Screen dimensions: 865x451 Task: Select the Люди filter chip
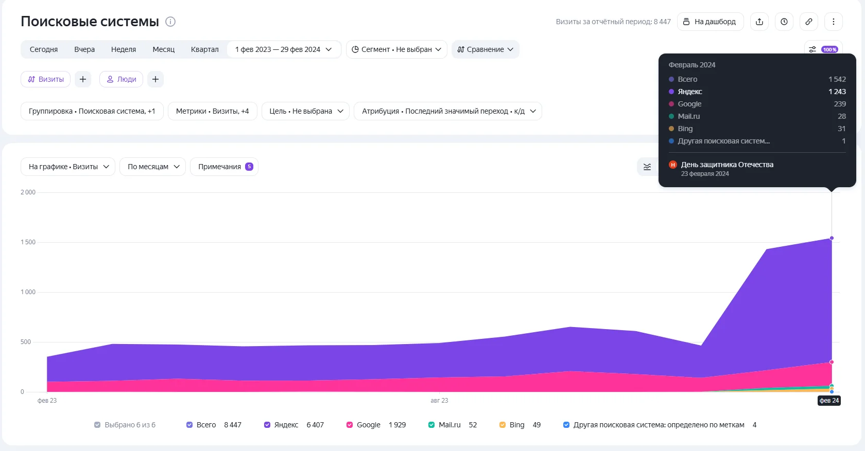point(121,79)
